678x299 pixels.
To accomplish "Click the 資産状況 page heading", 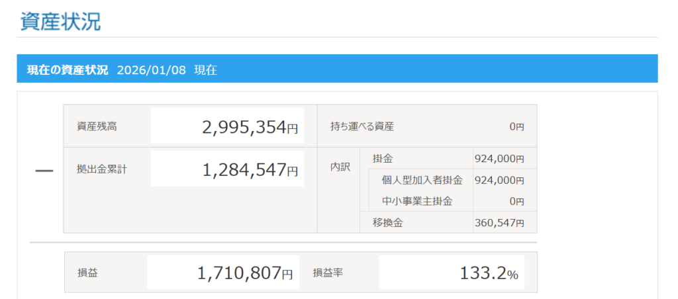I will (x=60, y=21).
